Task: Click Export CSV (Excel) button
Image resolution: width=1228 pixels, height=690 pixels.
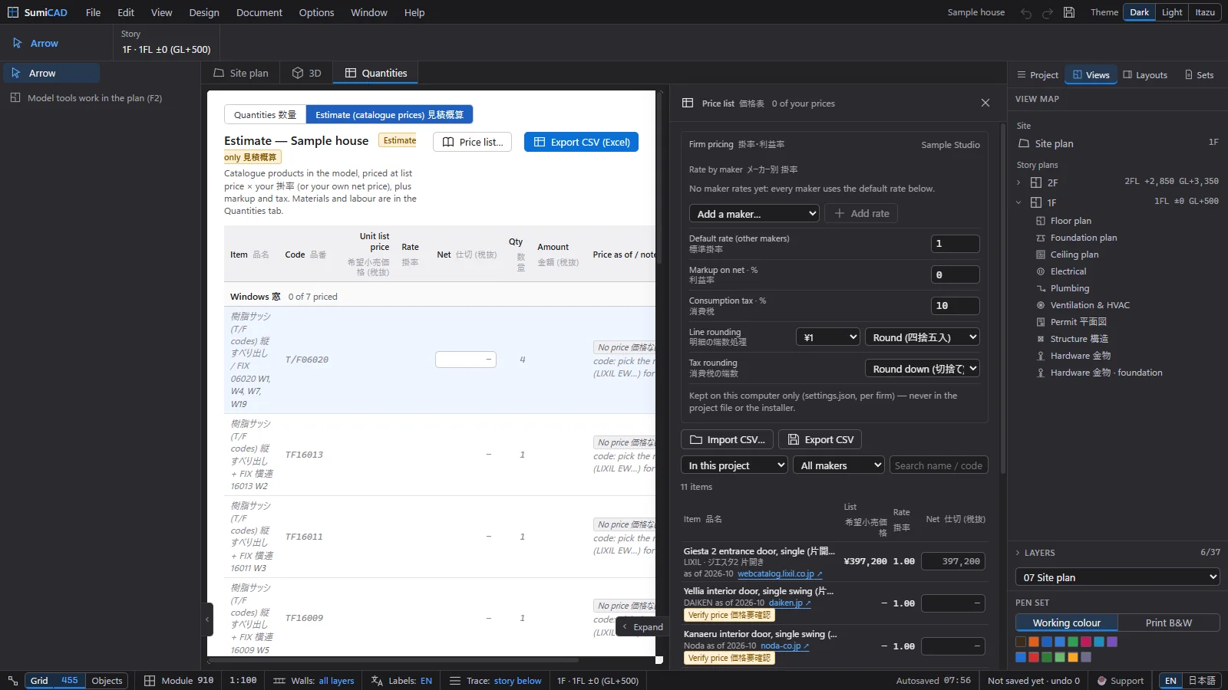Action: tap(581, 142)
